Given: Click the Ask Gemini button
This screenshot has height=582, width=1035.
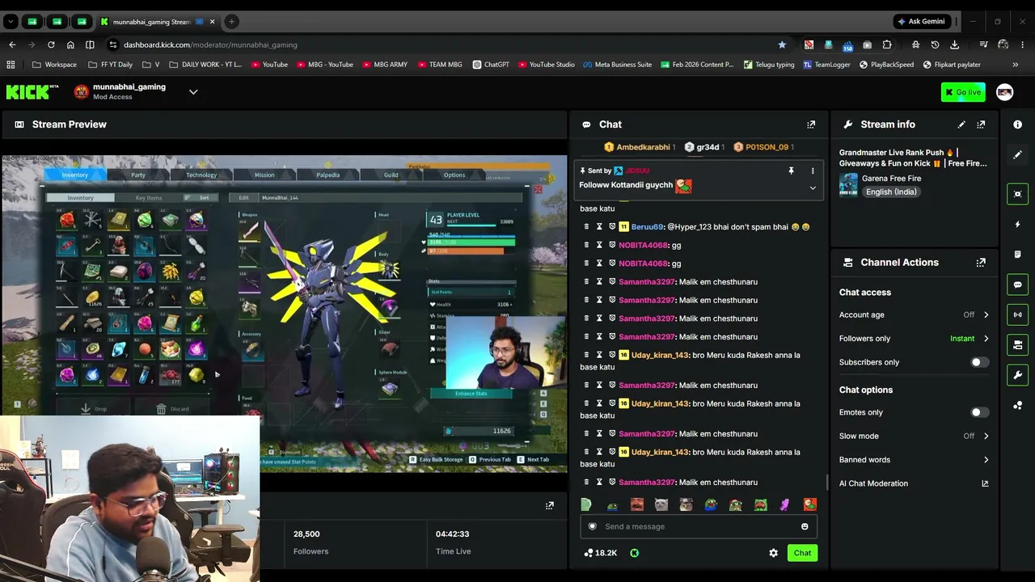Looking at the screenshot, I should point(921,22).
